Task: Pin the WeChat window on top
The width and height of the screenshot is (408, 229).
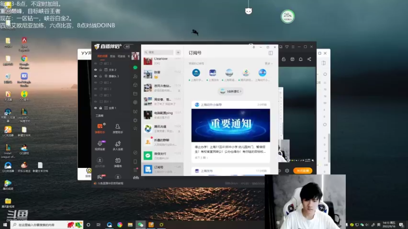Action: coord(253,47)
